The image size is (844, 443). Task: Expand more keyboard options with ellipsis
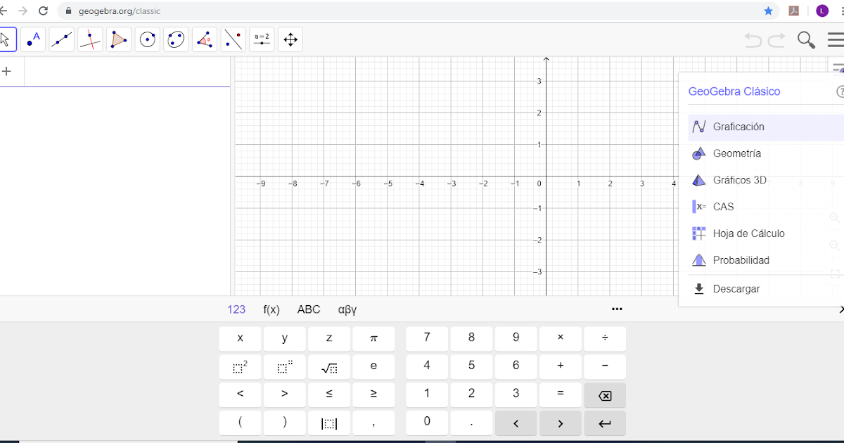pos(617,308)
